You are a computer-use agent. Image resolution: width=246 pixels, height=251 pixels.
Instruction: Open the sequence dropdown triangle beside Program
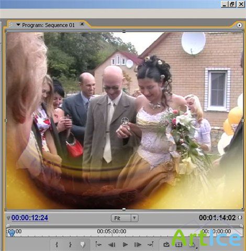pos(18,25)
